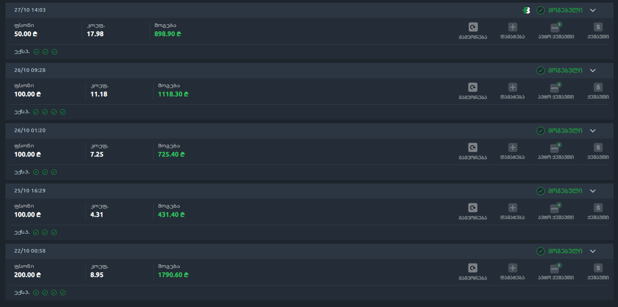Click the cashout dollar icon on the 25/10 16:29 bet

(x=598, y=208)
